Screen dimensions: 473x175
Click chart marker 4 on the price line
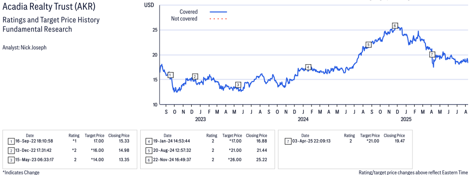(308, 67)
